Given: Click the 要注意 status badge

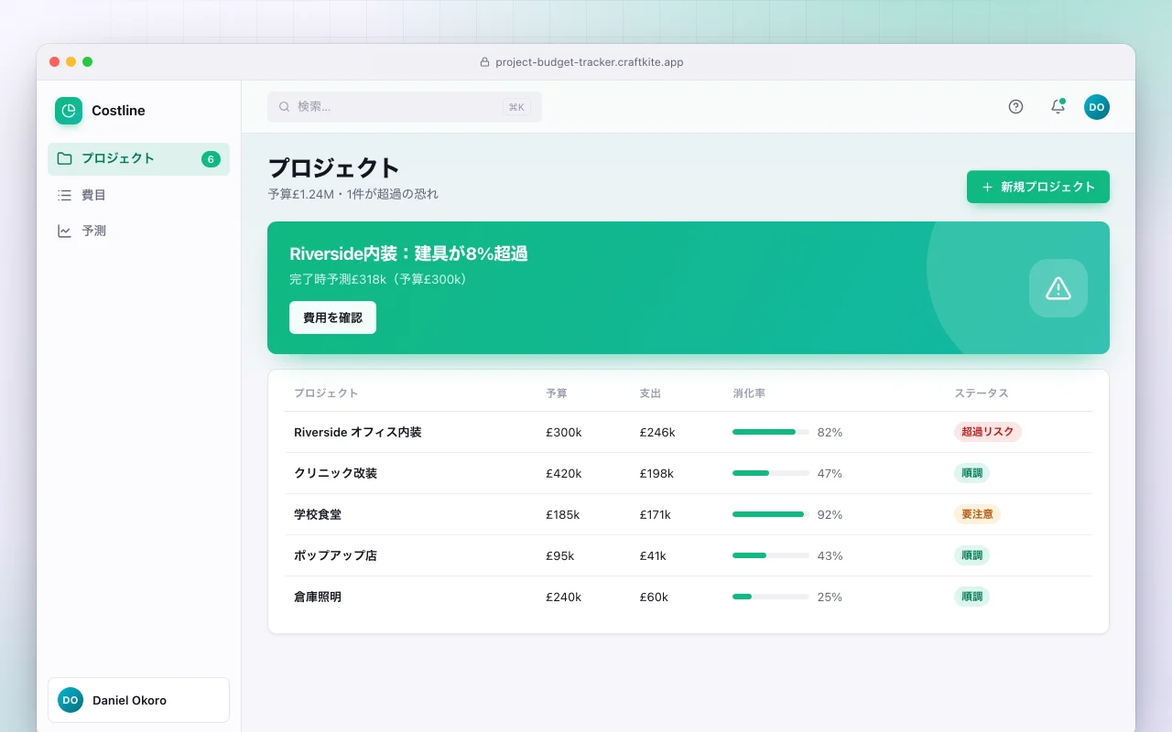Looking at the screenshot, I should coord(977,514).
